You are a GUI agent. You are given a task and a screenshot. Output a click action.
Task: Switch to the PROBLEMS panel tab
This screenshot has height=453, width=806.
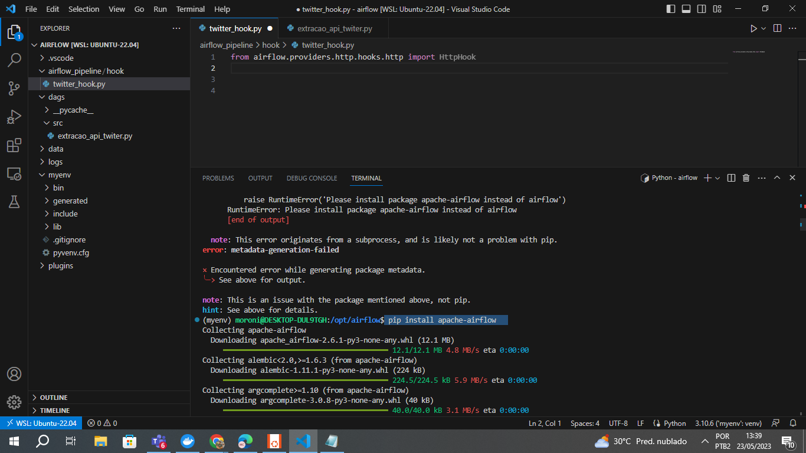tap(218, 178)
